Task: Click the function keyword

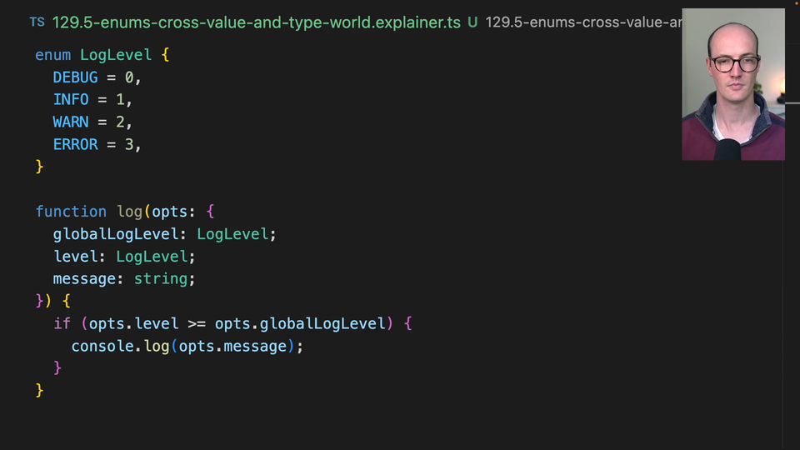Action: tap(71, 212)
